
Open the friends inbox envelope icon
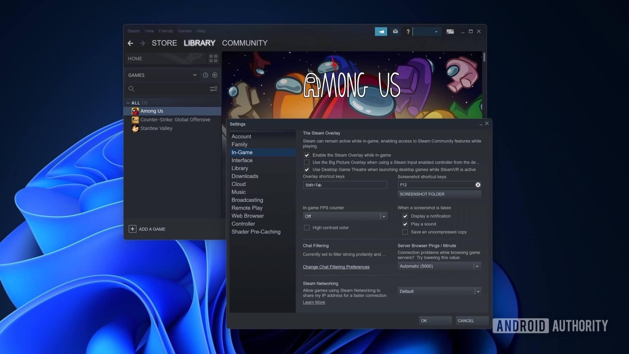point(395,31)
